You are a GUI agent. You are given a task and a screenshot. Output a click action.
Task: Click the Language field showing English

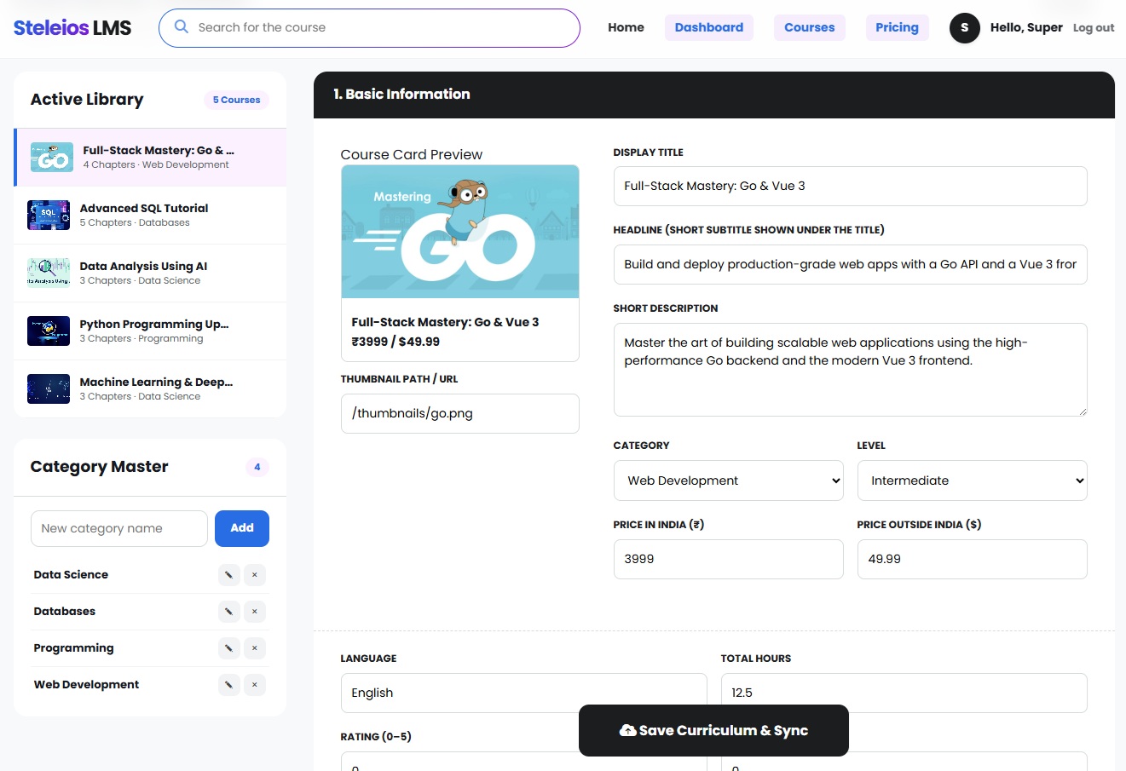coord(523,693)
